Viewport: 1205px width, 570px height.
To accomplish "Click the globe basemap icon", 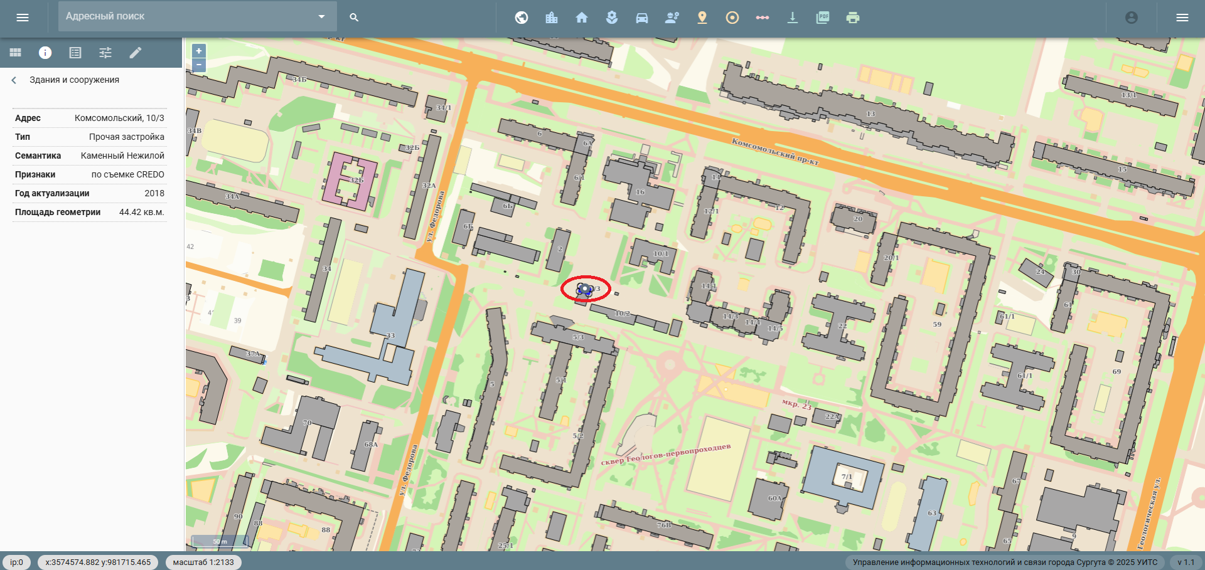I will 522,18.
